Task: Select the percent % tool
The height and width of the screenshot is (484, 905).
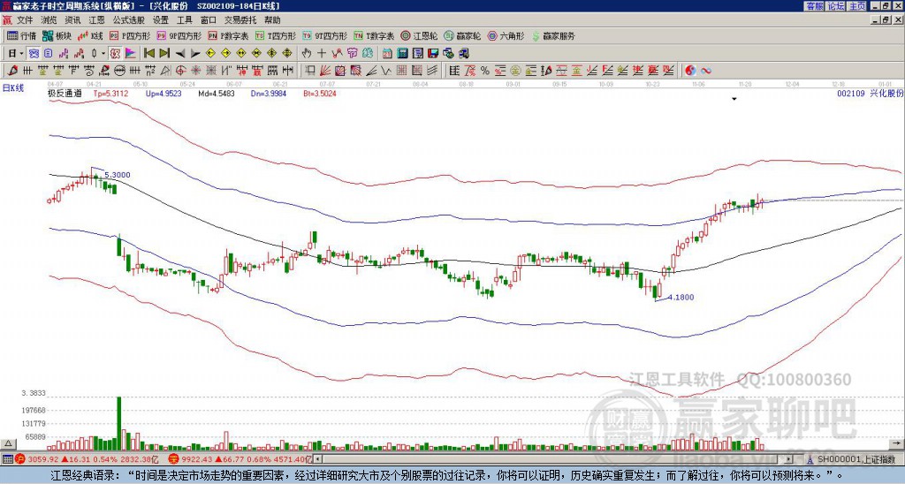Action: [x=485, y=71]
